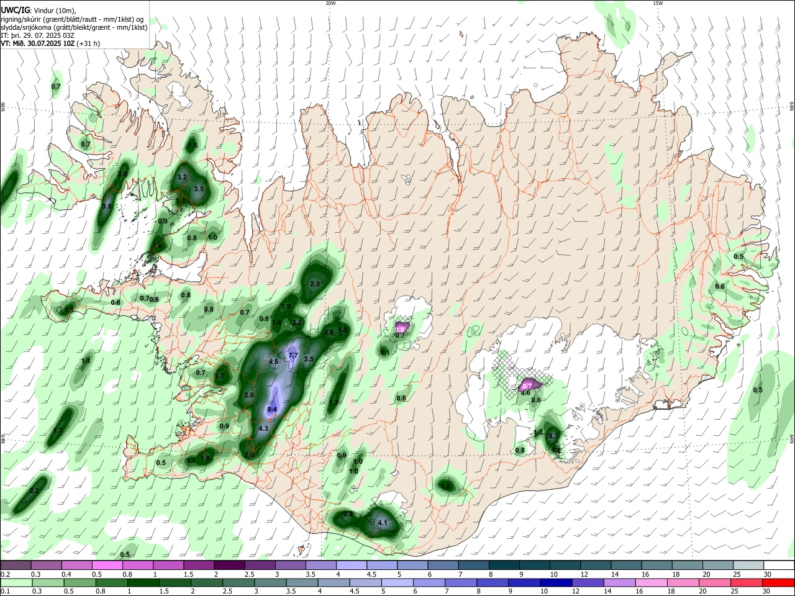
Task: Click the header line starting 'UWC/IG: Vindur (10m)'
Action: pyautogui.click(x=39, y=10)
